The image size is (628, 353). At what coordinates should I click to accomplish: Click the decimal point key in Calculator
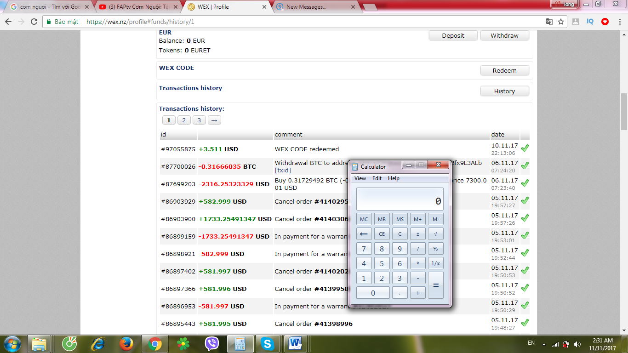400,293
